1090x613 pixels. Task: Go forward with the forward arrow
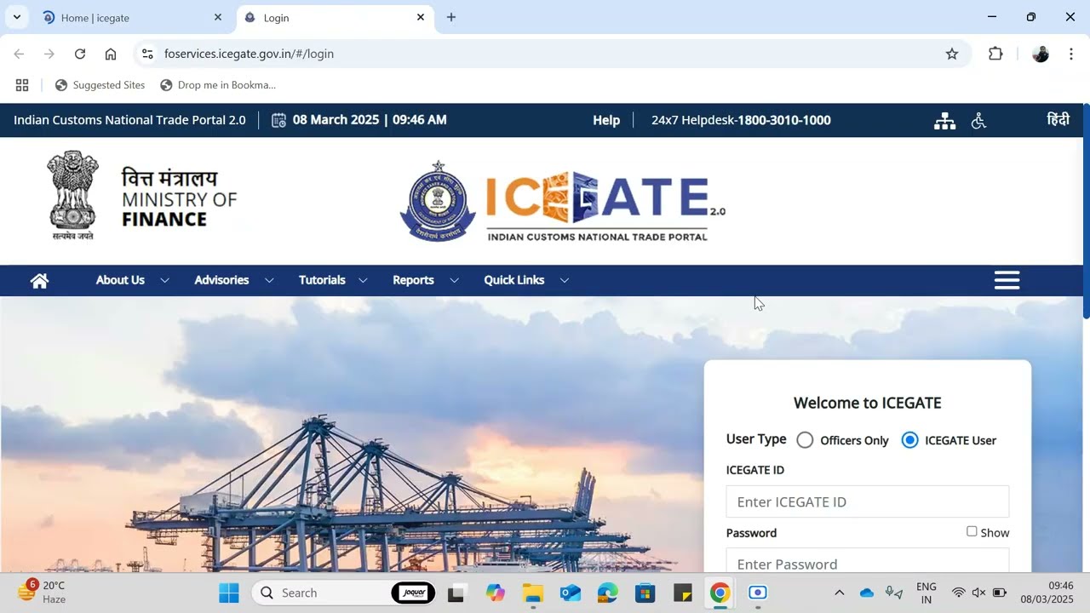[49, 54]
